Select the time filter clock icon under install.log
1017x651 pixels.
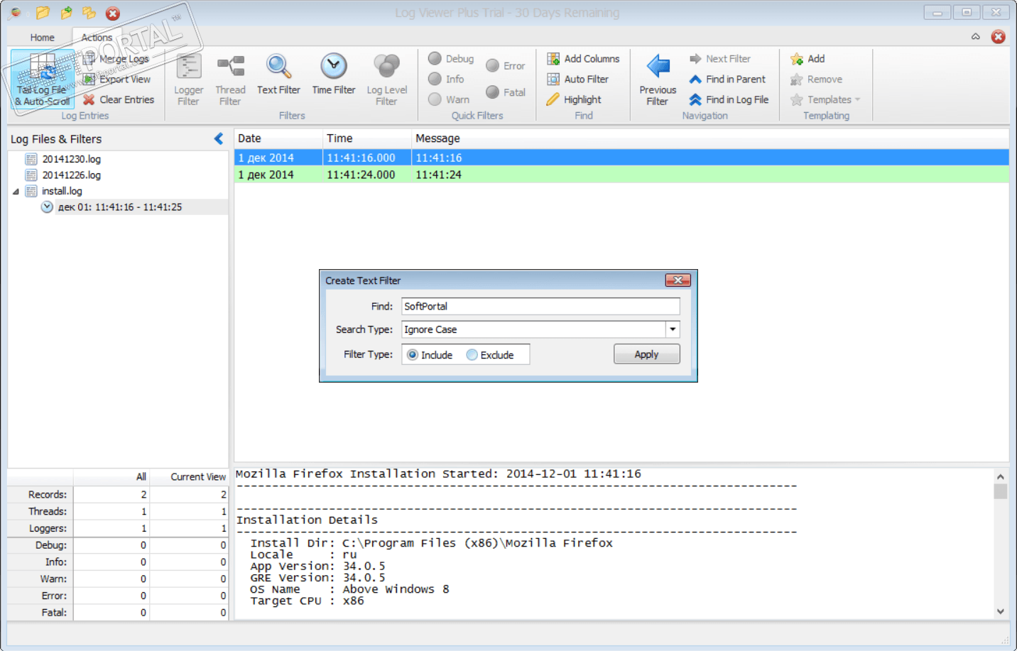pyautogui.click(x=47, y=207)
